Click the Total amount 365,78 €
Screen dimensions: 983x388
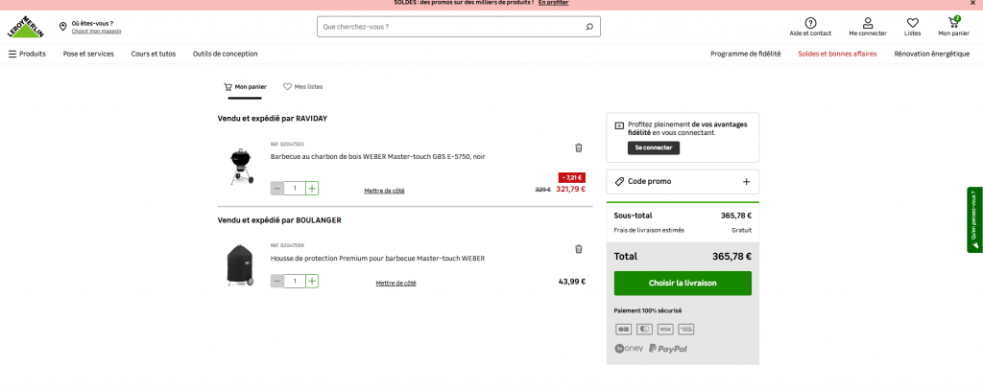[x=731, y=256]
